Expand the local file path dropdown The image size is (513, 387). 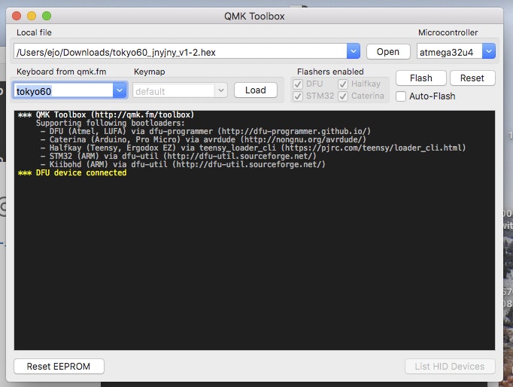(x=354, y=51)
